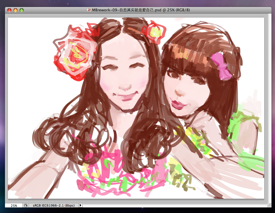
Task: Click the sRGB IEC61966-2.1 (8bpc) status text
Action: [x=54, y=205]
